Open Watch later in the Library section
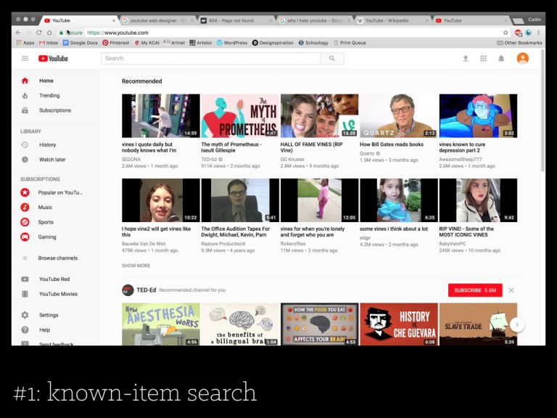This screenshot has width=557, height=418. pyautogui.click(x=52, y=160)
